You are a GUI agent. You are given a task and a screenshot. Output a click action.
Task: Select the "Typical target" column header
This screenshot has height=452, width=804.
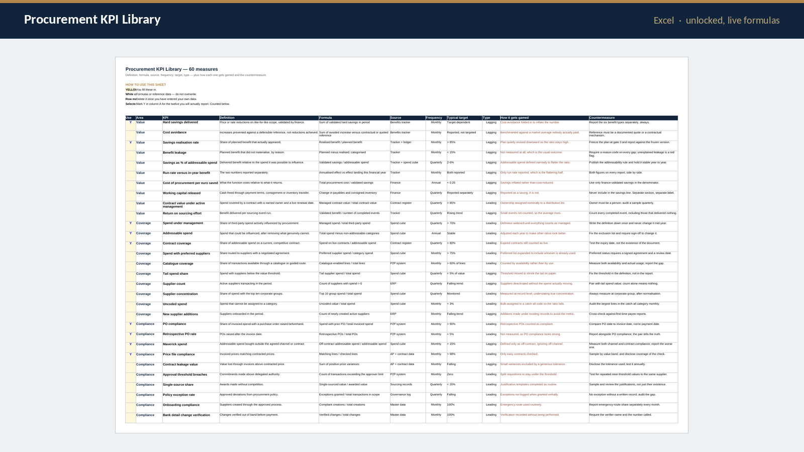click(464, 118)
